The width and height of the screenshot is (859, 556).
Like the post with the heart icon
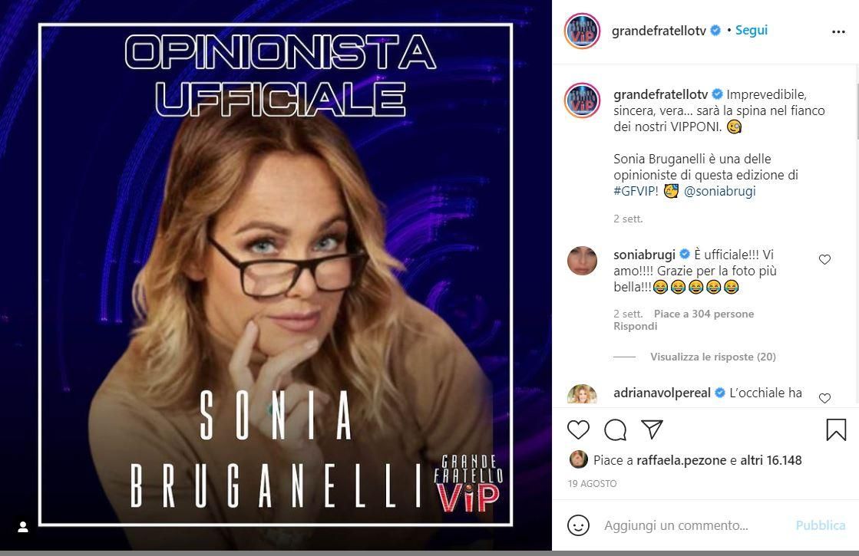[x=578, y=429]
